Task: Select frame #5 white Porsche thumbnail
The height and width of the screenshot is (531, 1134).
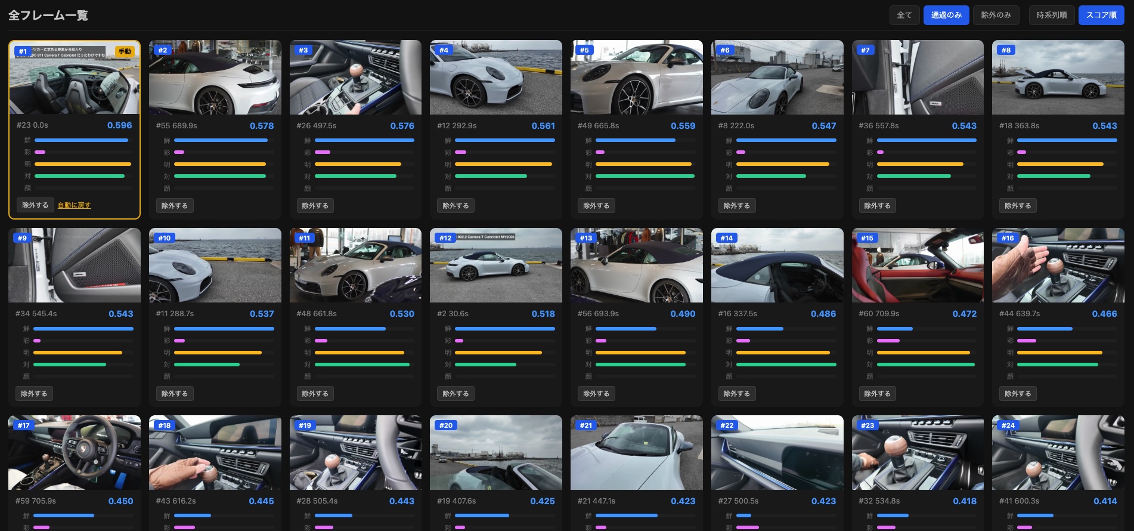Action: tap(636, 78)
